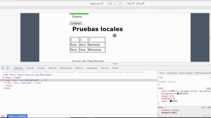Click the viewport resize drag handle

[115, 64]
